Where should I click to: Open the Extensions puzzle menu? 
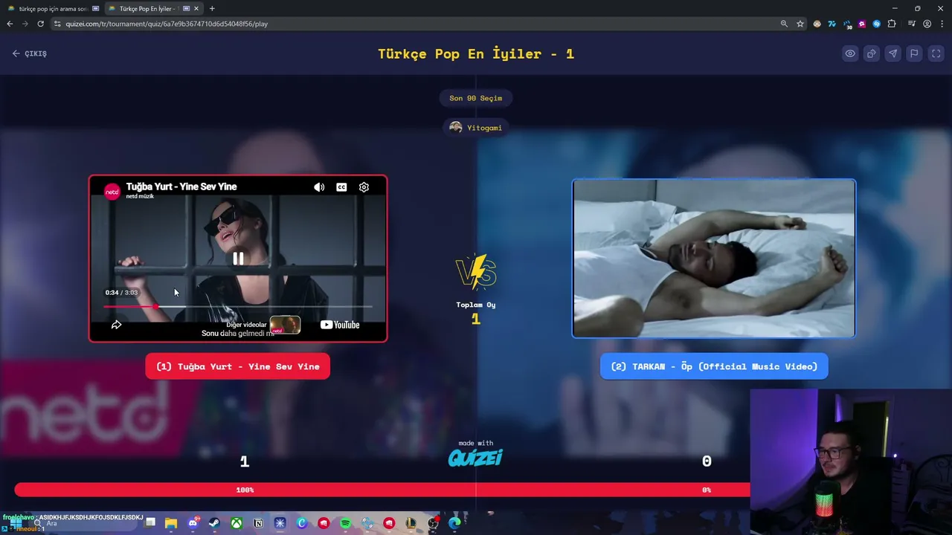[892, 24]
